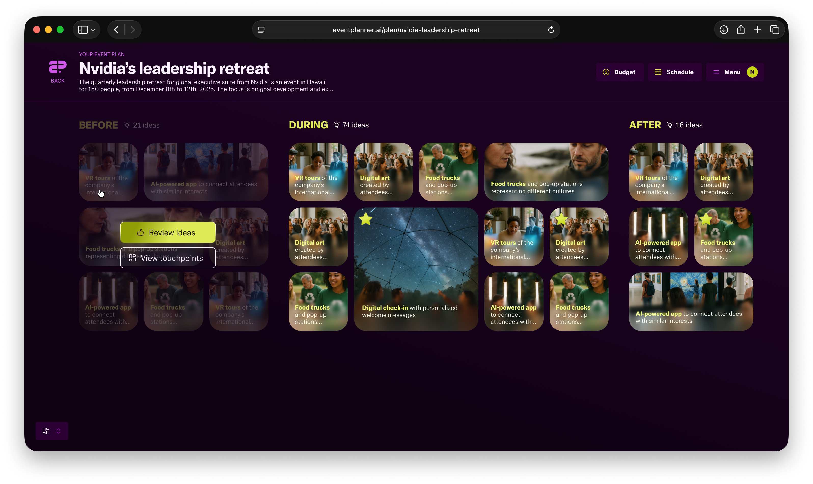
Task: Click the Budget dollar icon
Action: tap(606, 72)
